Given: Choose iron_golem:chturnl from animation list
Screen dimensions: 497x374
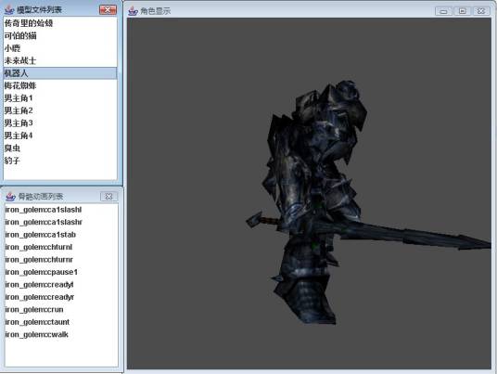Looking at the screenshot, I should point(61,247).
